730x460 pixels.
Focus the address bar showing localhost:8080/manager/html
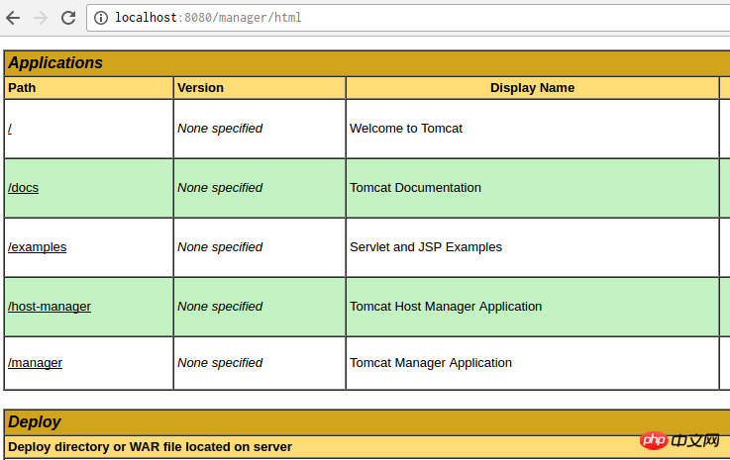[x=410, y=18]
